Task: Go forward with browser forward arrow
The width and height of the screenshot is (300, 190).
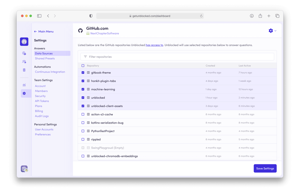Action: point(55,16)
